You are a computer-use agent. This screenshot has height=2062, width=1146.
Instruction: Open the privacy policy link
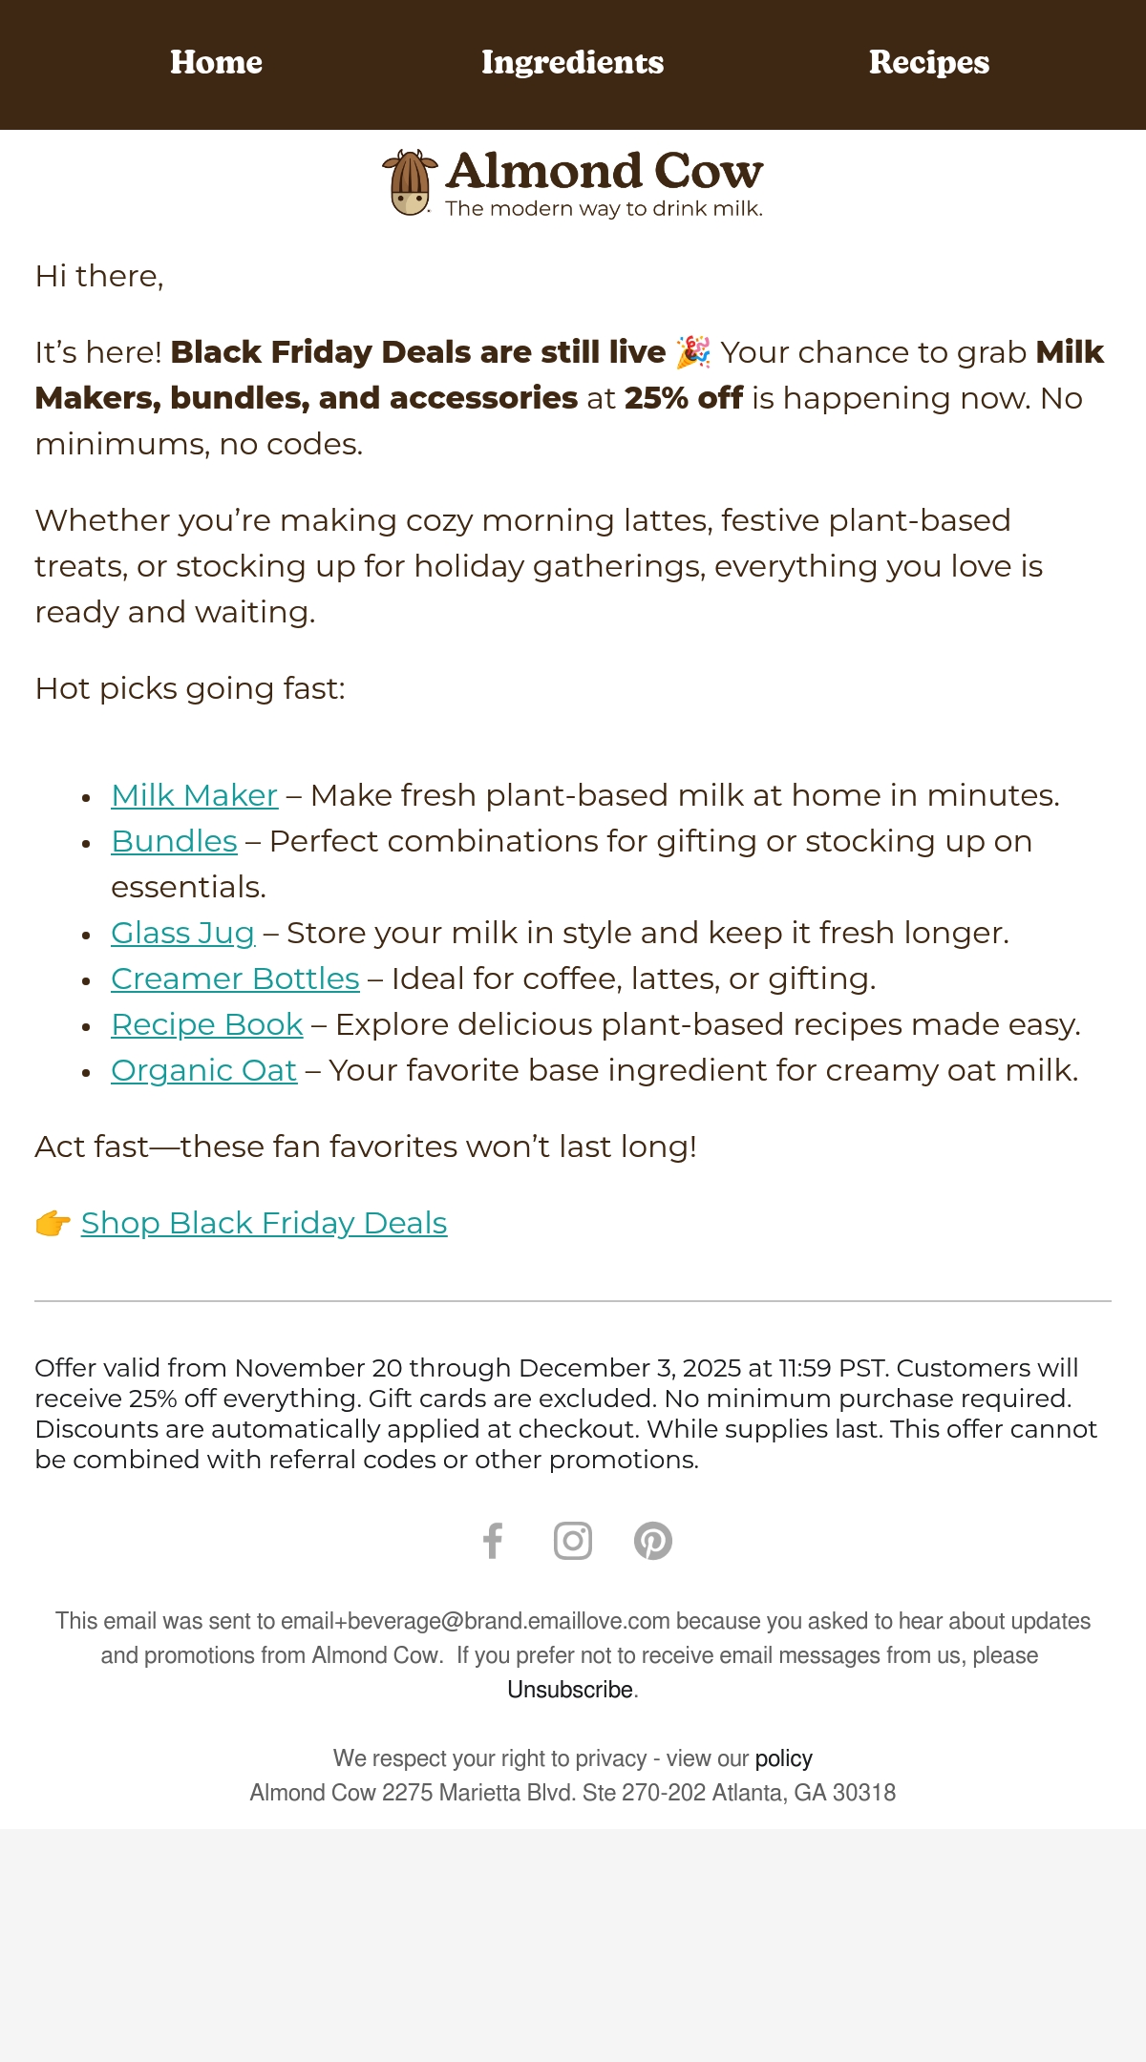(784, 1758)
